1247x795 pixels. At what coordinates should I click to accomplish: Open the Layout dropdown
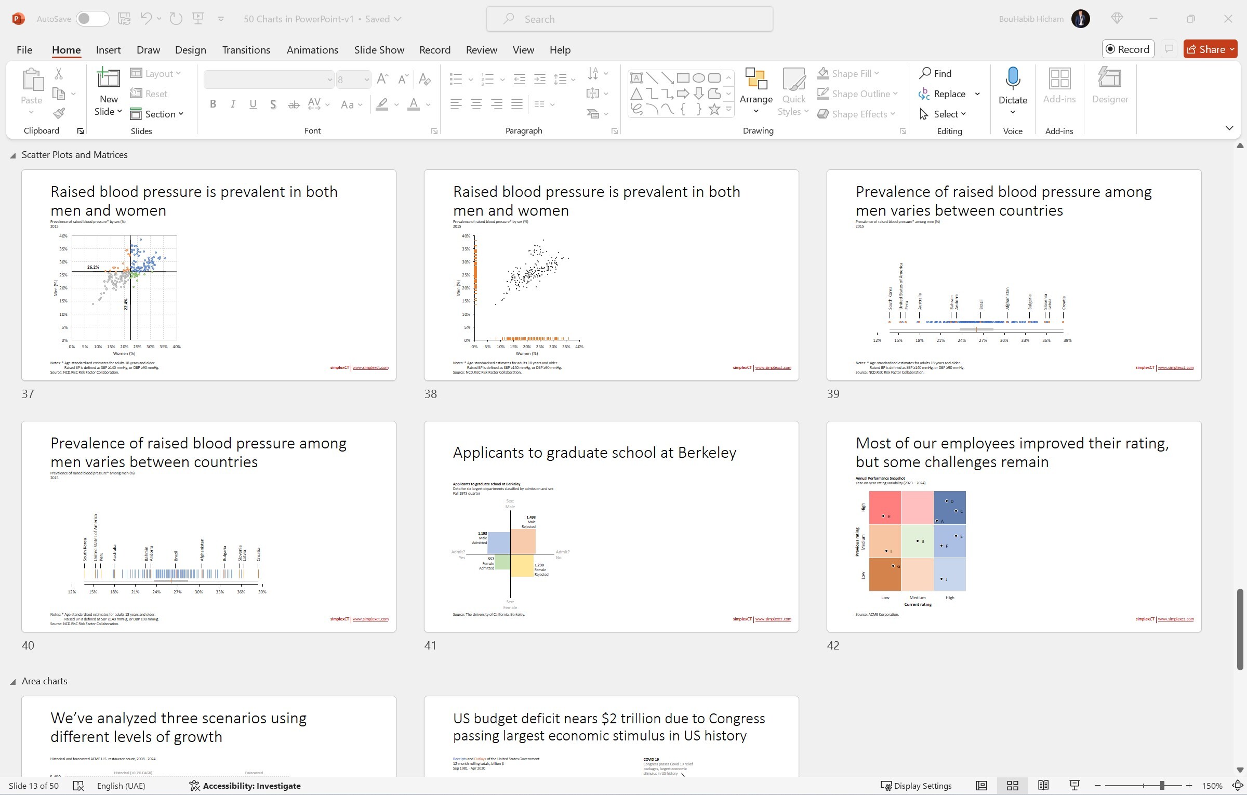[156, 73]
